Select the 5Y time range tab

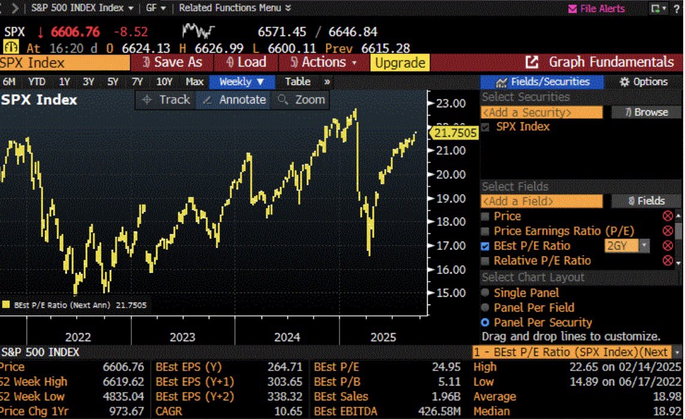tap(112, 82)
